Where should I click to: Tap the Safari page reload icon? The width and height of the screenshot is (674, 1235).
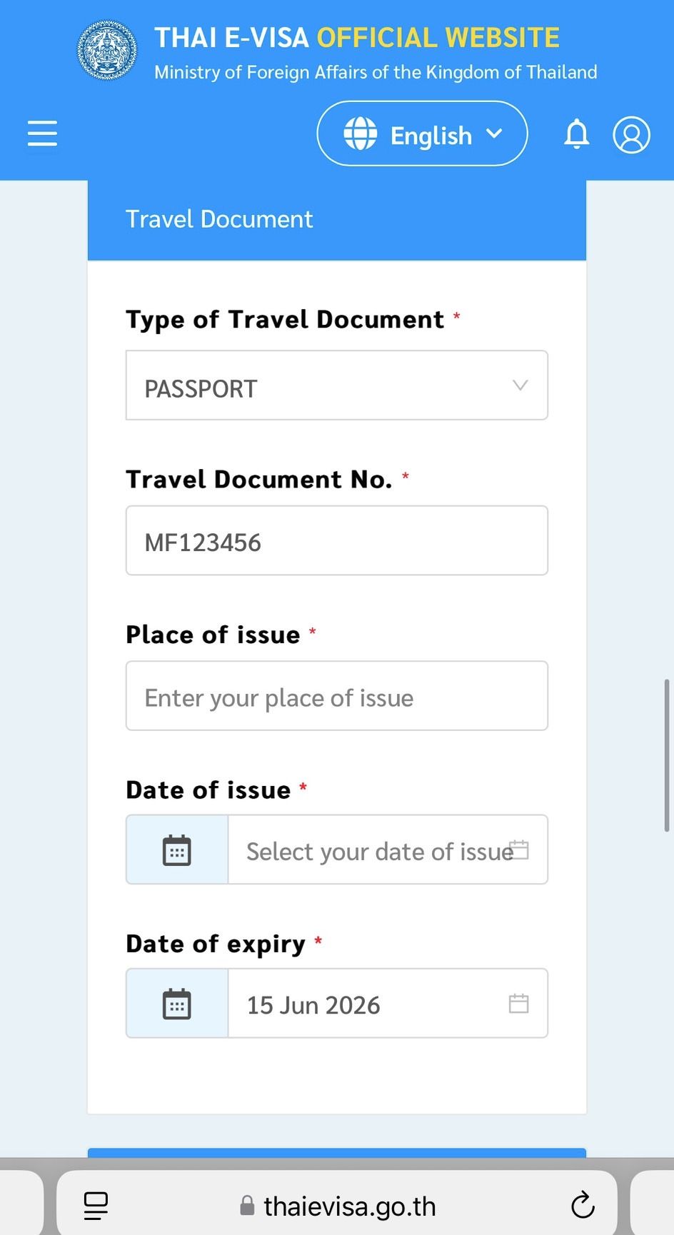pos(583,1206)
